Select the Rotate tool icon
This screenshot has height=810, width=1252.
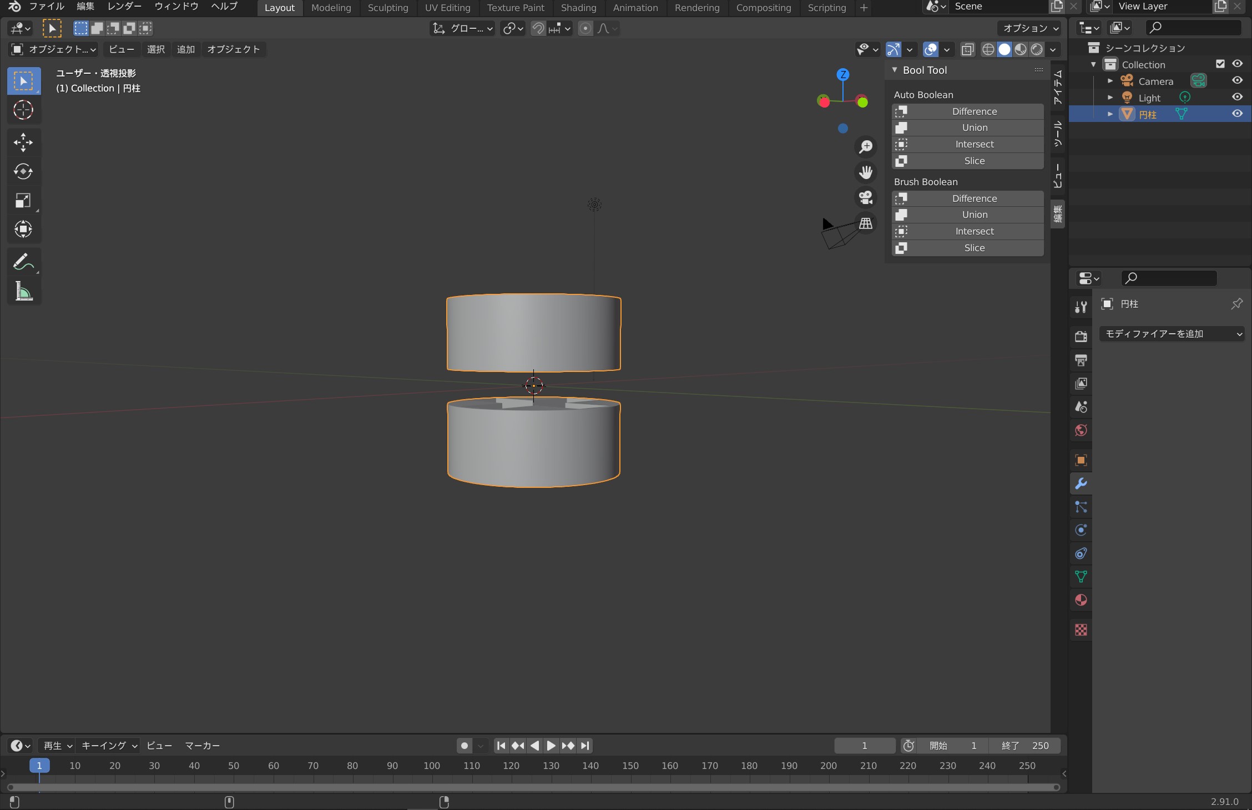click(x=23, y=171)
